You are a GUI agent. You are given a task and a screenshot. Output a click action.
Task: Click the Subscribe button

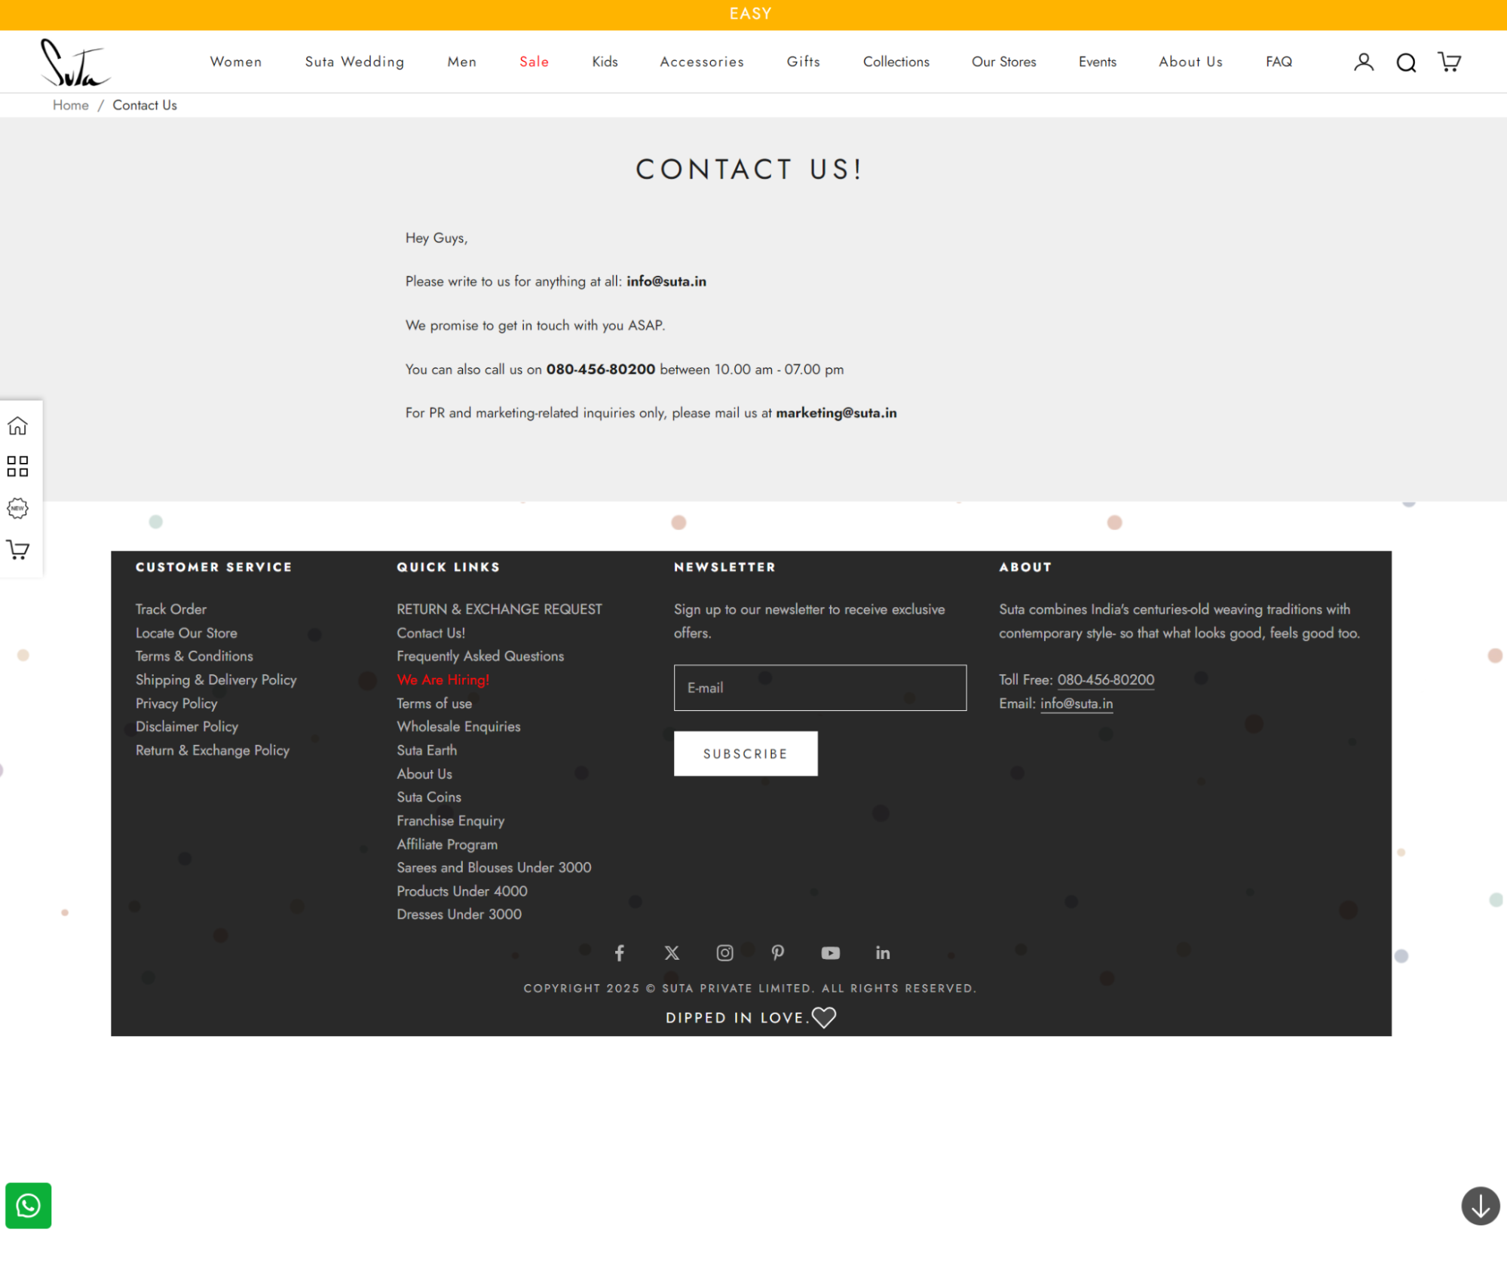[745, 753]
